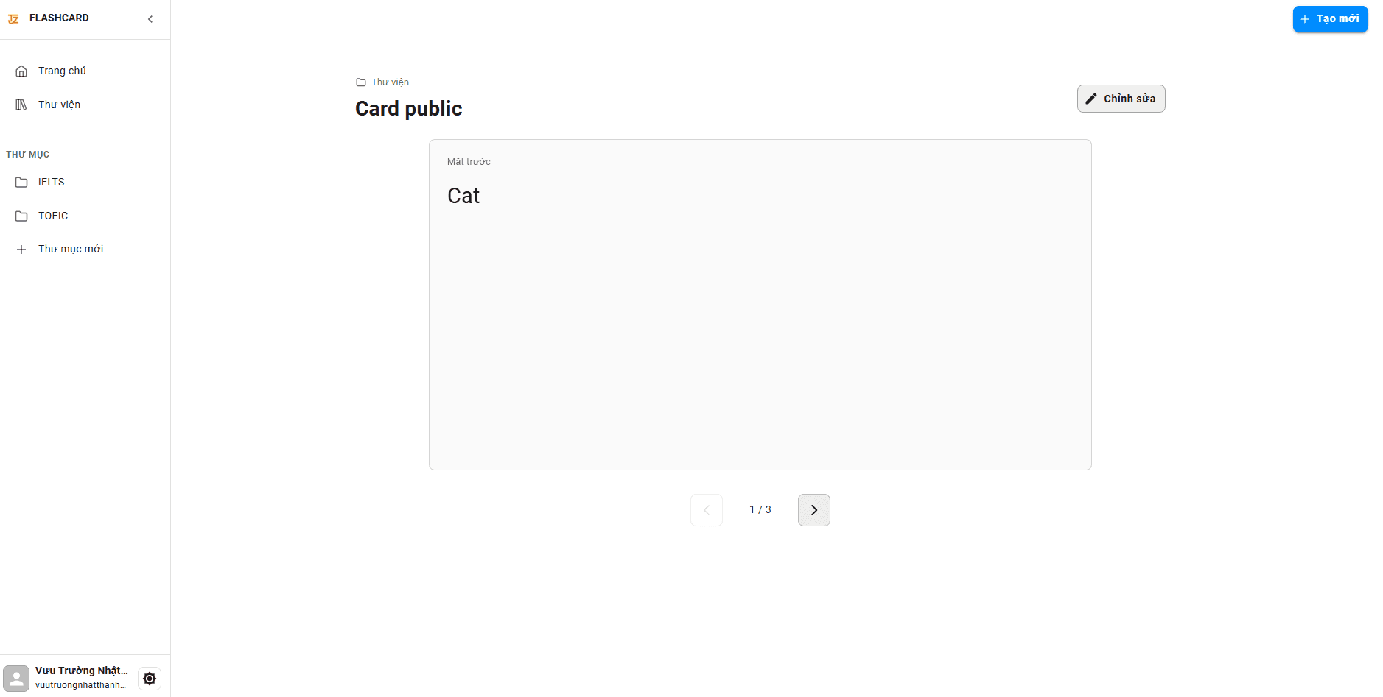This screenshot has height=697, width=1383.
Task: Collapse the sidebar with the chevron
Action: click(x=150, y=19)
